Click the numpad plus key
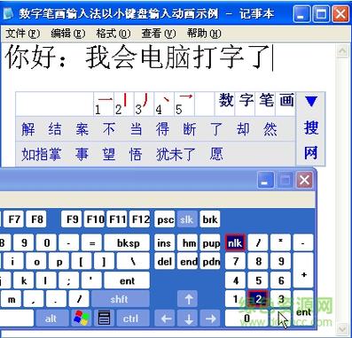 tap(303, 271)
